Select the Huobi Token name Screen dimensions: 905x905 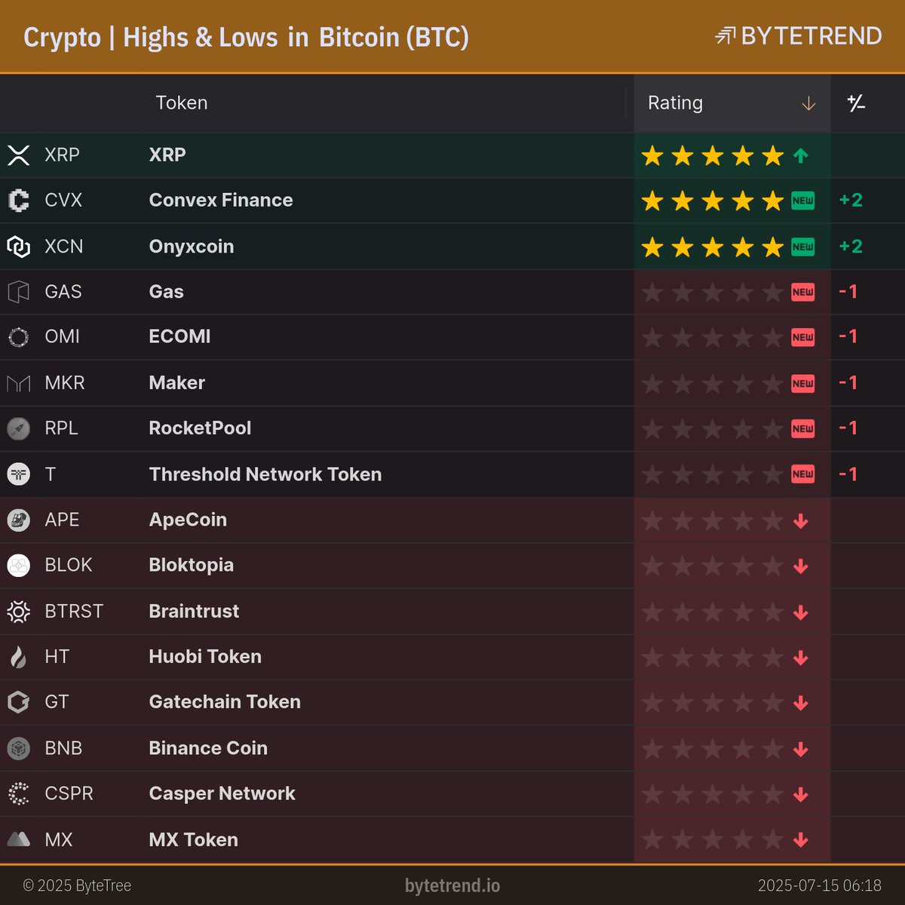point(205,657)
